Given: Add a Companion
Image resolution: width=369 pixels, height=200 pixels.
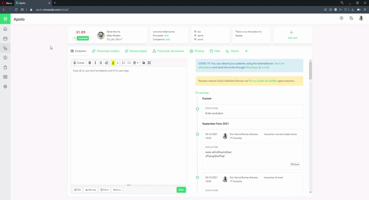Looking at the screenshot, I should pyautogui.click(x=168, y=39).
